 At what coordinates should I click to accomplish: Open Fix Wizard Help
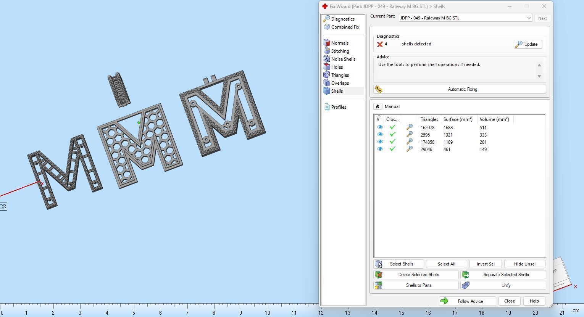tap(534, 301)
